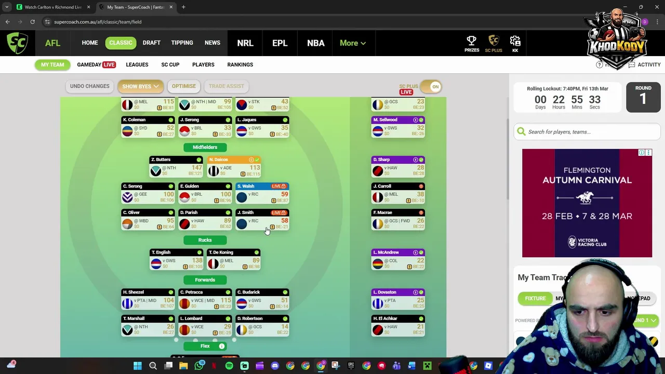Open the Draft tab
665x374 pixels.
pos(152,43)
